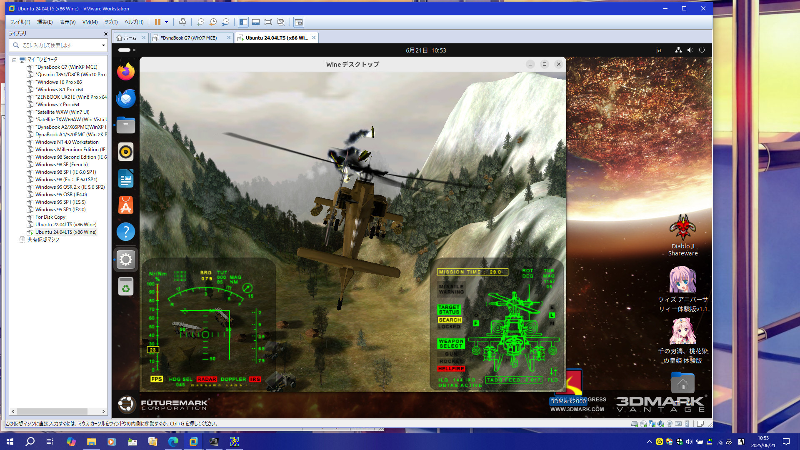Collapse the マイ コンピュータ tree node
Image resolution: width=800 pixels, height=450 pixels.
[x=14, y=60]
